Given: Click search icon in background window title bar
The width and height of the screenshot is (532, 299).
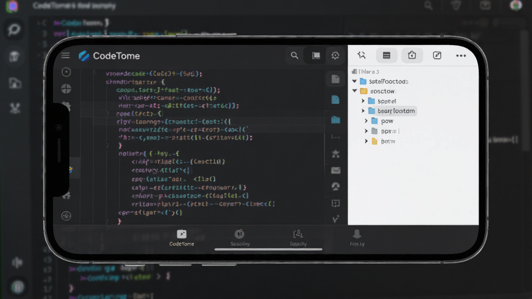Looking at the screenshot, I should point(429,5).
